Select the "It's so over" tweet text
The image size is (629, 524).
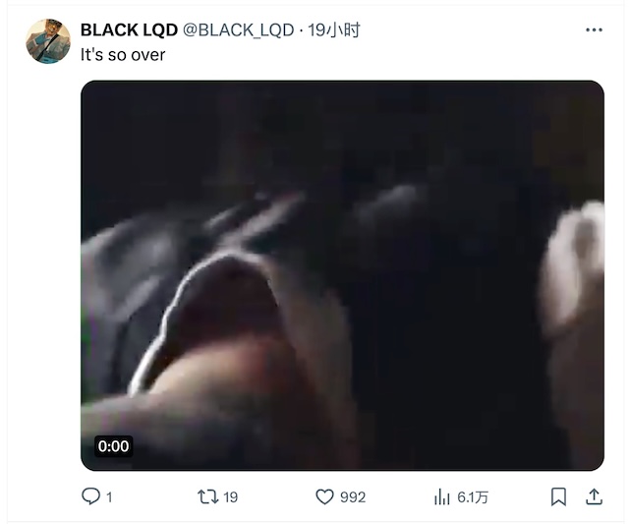pos(123,55)
